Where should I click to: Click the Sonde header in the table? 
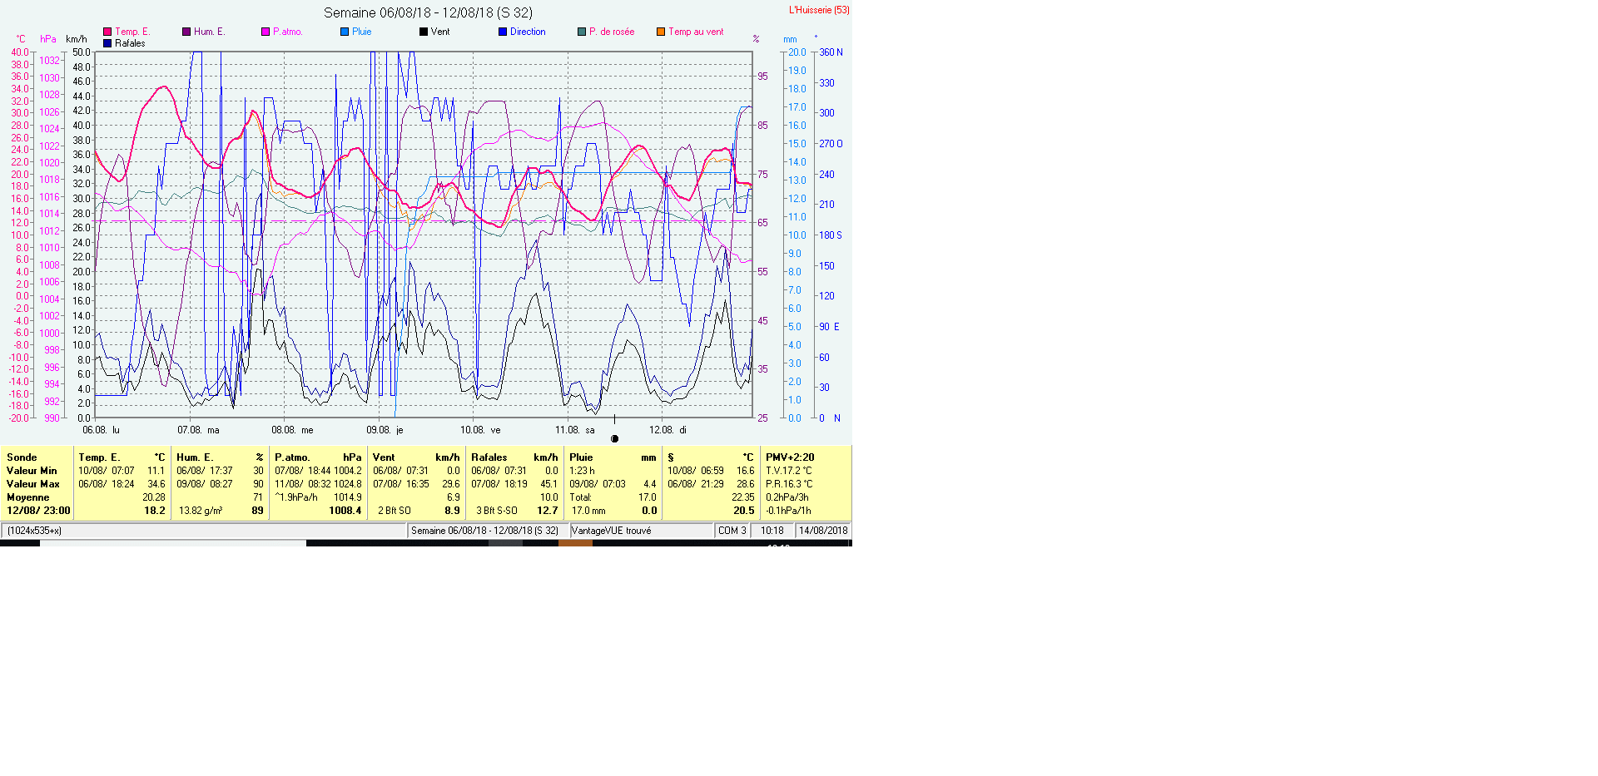[22, 457]
